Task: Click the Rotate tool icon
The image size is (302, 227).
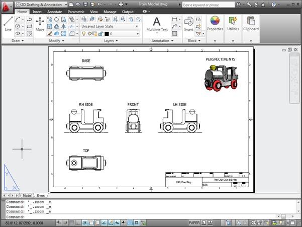Action: (56, 19)
